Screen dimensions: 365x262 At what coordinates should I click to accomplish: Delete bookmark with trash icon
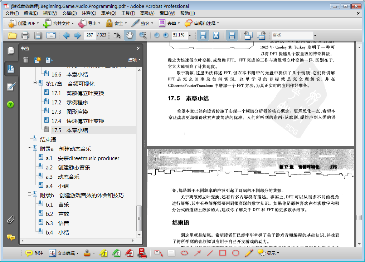(26, 60)
